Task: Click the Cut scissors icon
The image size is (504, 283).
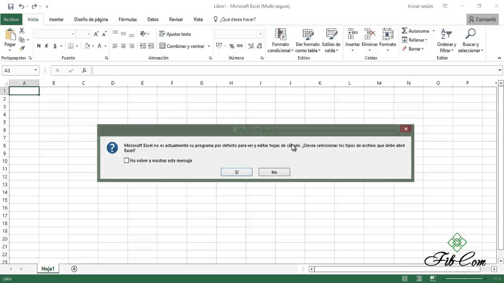Action: 22,31
